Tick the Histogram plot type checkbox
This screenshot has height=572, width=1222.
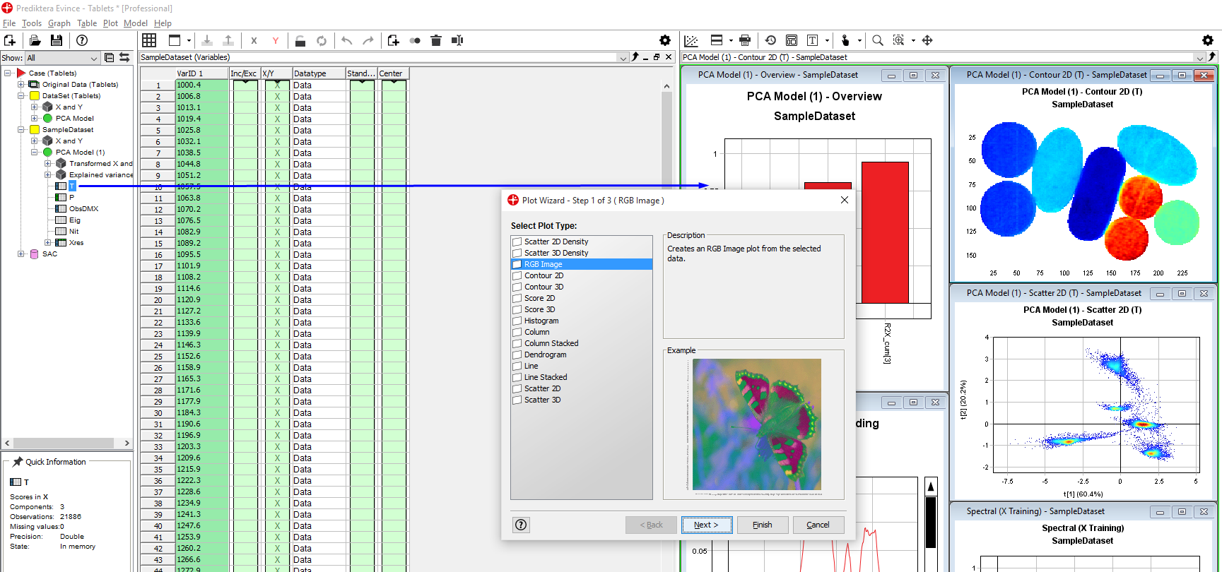517,321
